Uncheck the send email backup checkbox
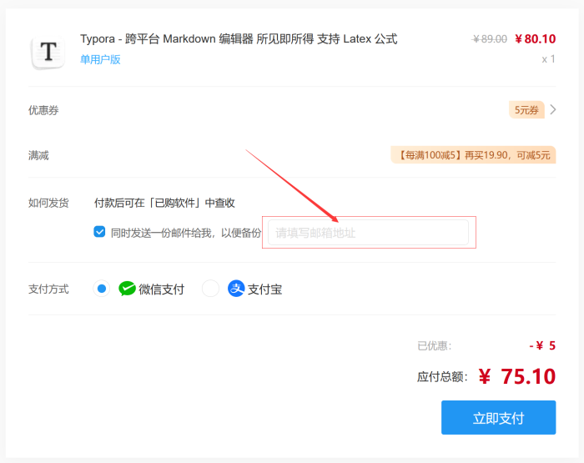This screenshot has width=584, height=463. tap(99, 232)
